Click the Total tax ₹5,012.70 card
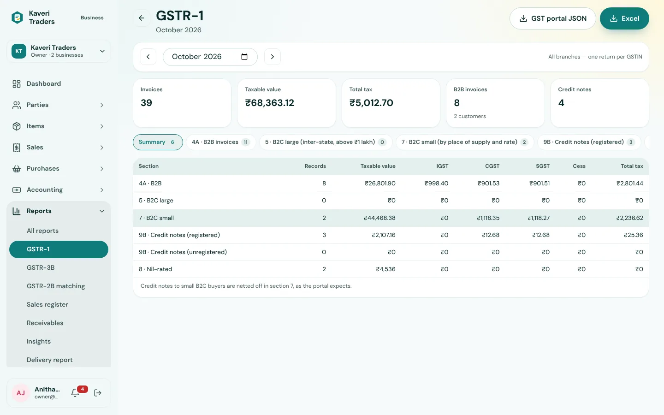 (391, 103)
